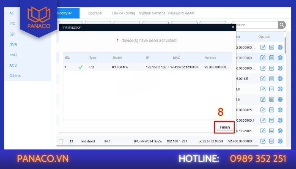This screenshot has height=169, width=296.
Task: Switch to the Upgrade tab
Action: [94, 13]
